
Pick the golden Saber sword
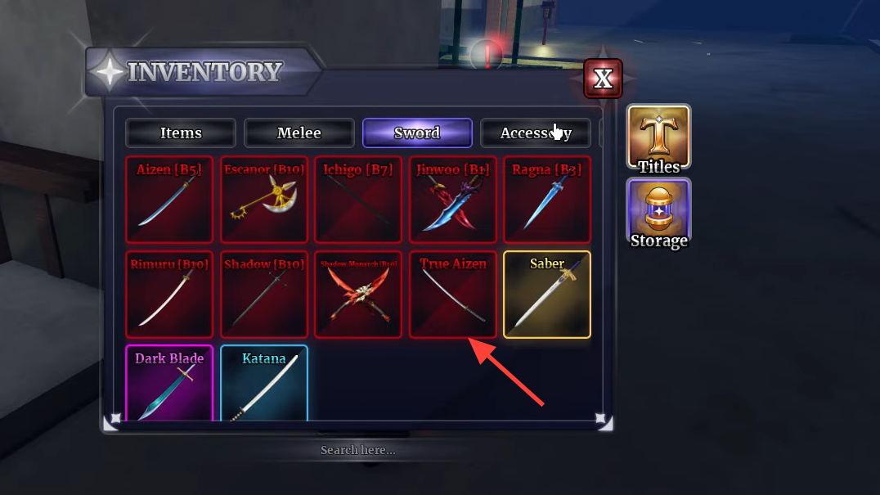[547, 294]
